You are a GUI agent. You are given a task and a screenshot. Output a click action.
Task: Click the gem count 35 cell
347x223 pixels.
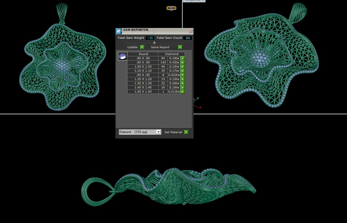[x=163, y=71]
